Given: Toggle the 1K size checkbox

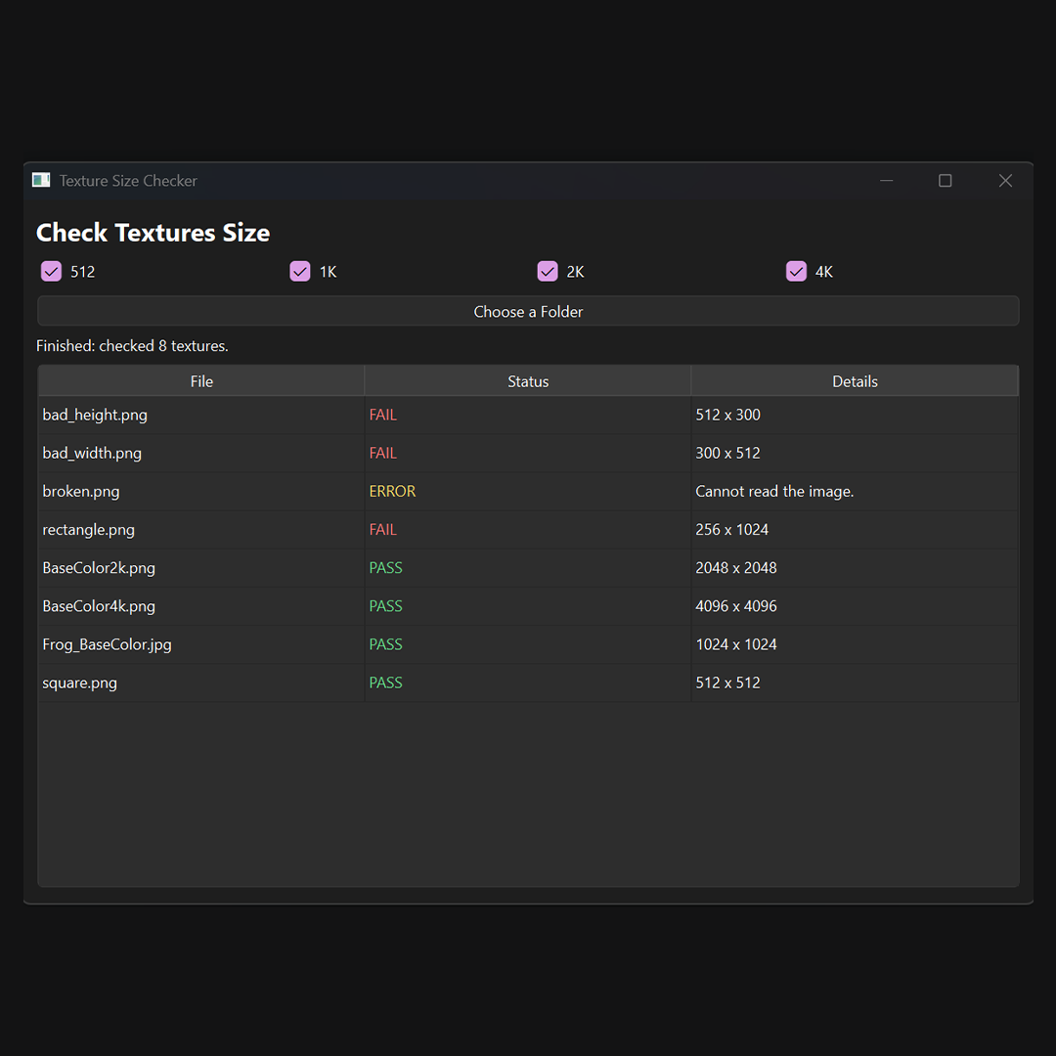Looking at the screenshot, I should click(x=300, y=272).
